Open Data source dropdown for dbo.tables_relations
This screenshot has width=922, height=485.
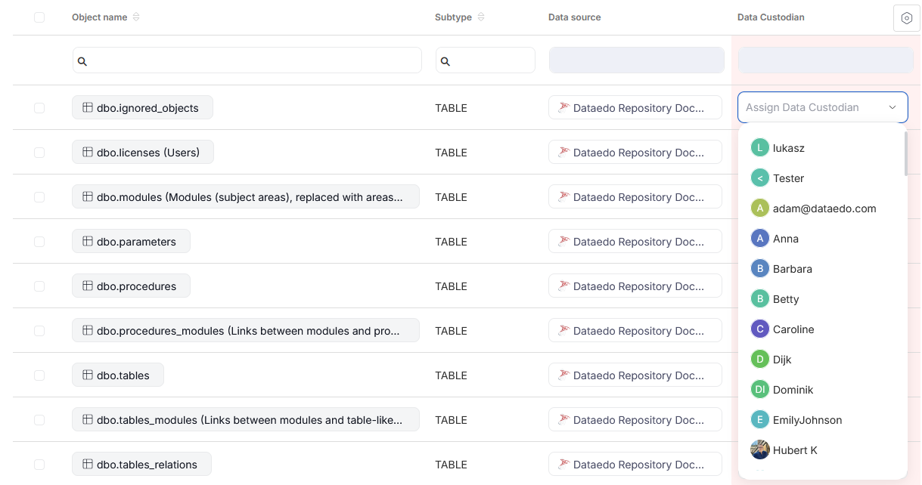tap(635, 465)
